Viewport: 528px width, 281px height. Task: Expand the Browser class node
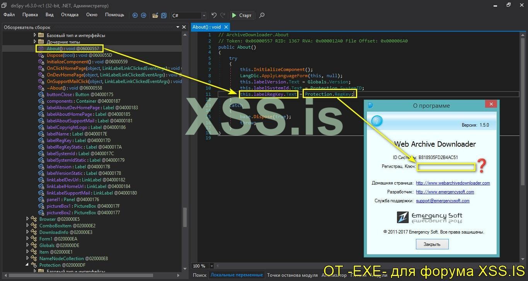coord(27,219)
